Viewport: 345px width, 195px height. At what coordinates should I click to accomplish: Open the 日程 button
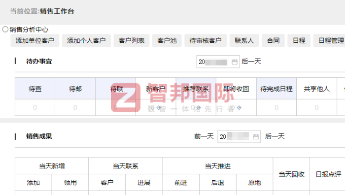[299, 40]
